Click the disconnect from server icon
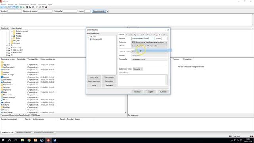 [30, 7]
